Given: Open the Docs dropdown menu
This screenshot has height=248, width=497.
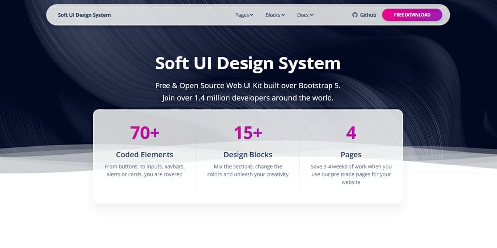Looking at the screenshot, I should tap(305, 15).
